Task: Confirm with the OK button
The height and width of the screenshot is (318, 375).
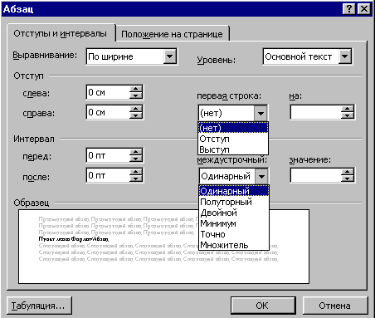Action: pyautogui.click(x=263, y=306)
